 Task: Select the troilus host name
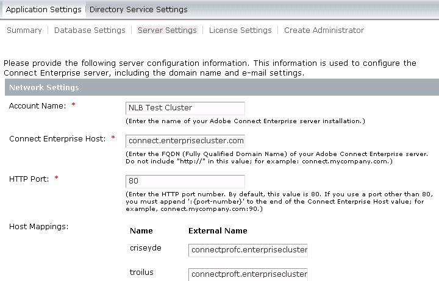click(141, 272)
